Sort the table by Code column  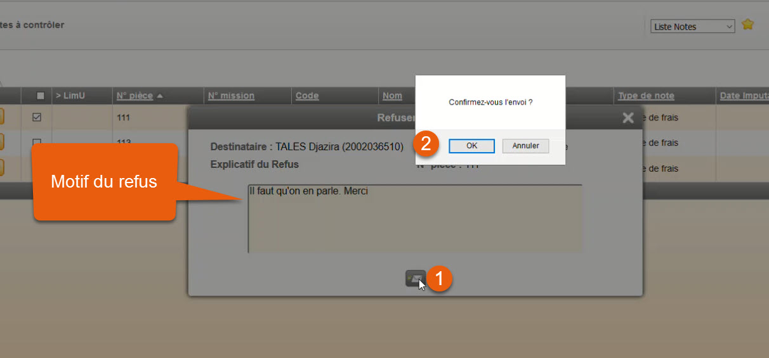pos(307,96)
